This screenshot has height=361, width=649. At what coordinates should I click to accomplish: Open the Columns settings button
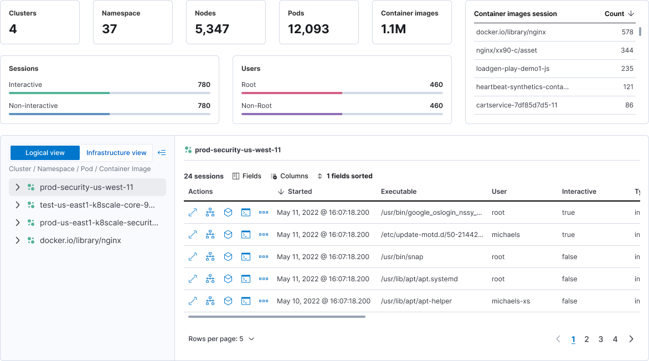pyautogui.click(x=289, y=176)
